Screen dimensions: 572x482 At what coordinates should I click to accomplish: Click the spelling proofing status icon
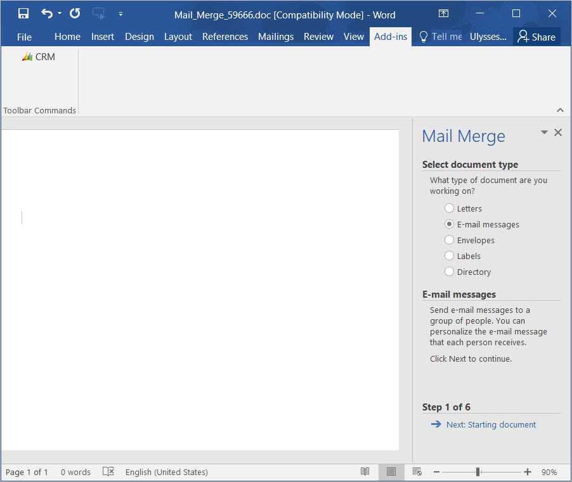tap(108, 472)
